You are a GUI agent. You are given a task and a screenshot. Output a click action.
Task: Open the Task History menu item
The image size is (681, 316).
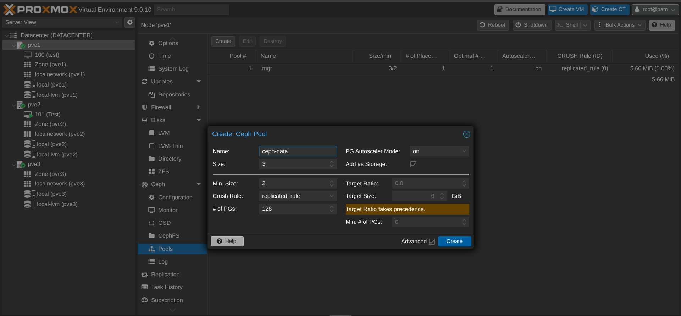click(x=166, y=287)
